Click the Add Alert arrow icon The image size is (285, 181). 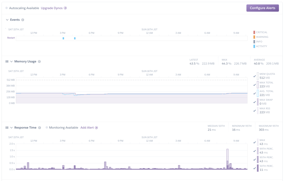point(96,128)
